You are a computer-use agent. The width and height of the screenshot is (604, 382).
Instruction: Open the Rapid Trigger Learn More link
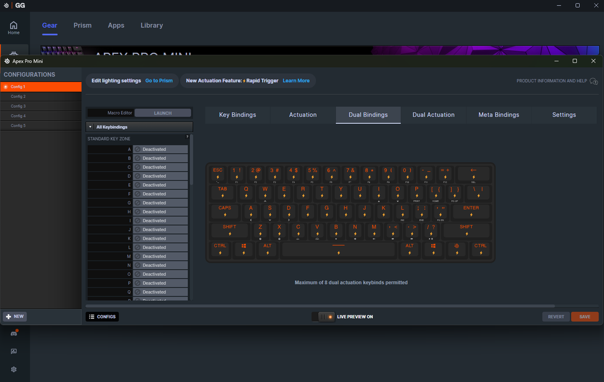pos(296,81)
